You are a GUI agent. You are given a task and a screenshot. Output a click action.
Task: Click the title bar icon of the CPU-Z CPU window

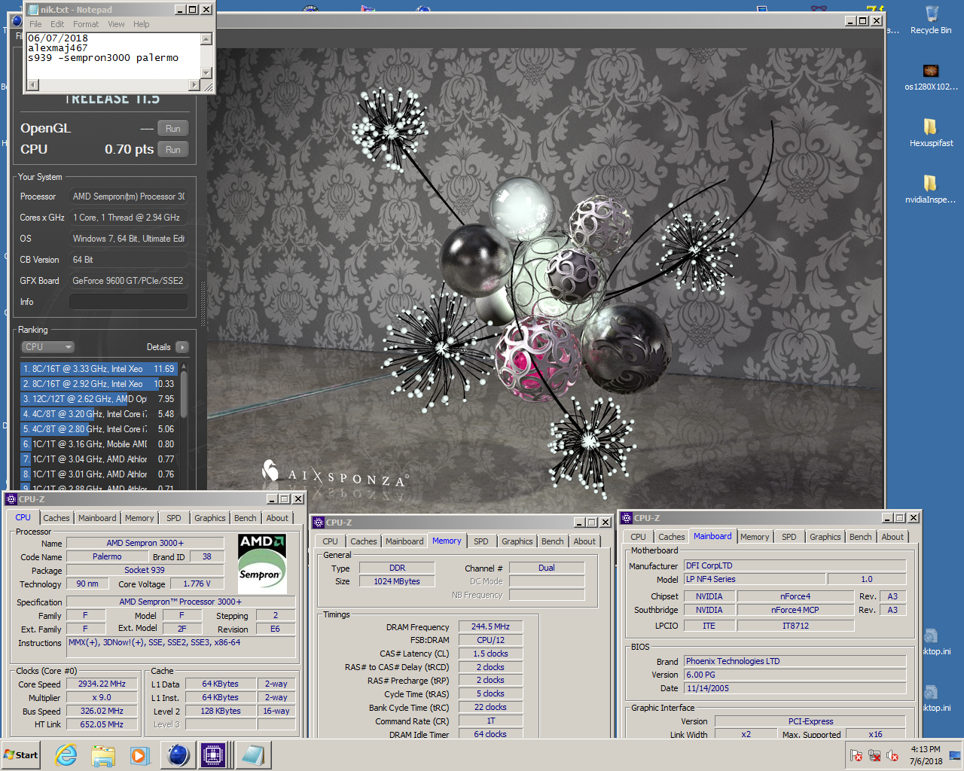click(x=11, y=499)
